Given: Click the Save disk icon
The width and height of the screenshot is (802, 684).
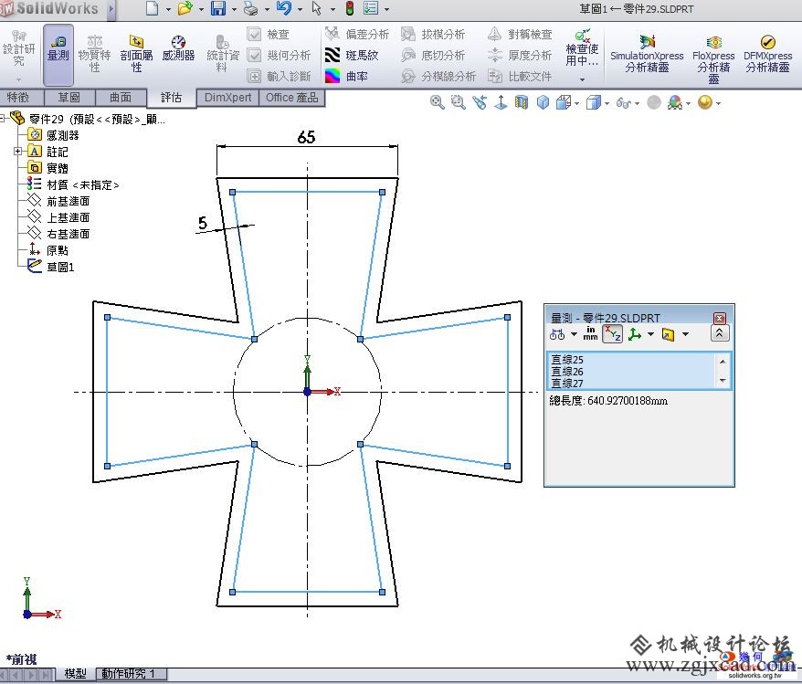Looking at the screenshot, I should (218, 8).
